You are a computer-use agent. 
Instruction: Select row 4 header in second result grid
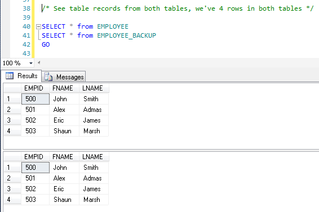tap(12, 200)
